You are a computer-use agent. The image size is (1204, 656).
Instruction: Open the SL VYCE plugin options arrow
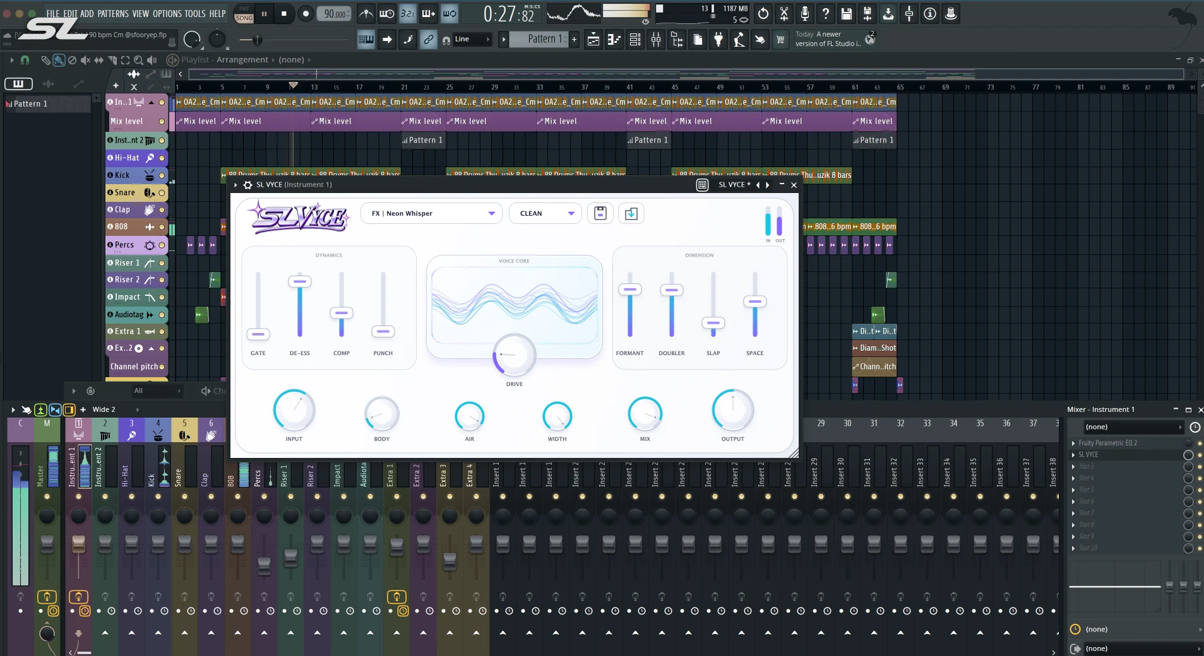coord(235,185)
